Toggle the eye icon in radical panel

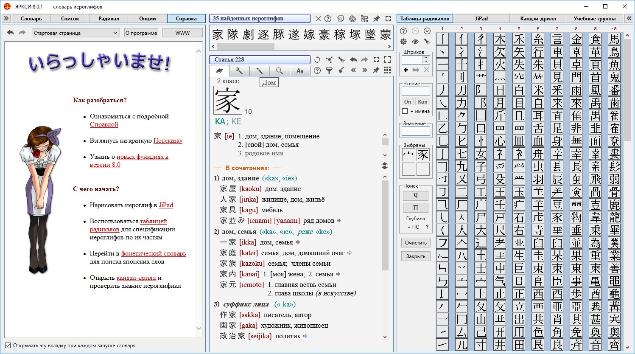415,42
